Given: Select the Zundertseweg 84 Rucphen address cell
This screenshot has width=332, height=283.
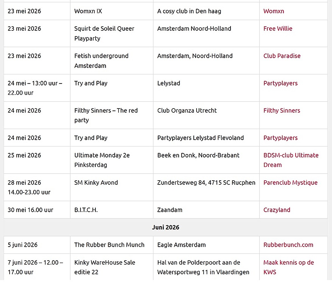Looking at the screenshot, I should coord(206,188).
